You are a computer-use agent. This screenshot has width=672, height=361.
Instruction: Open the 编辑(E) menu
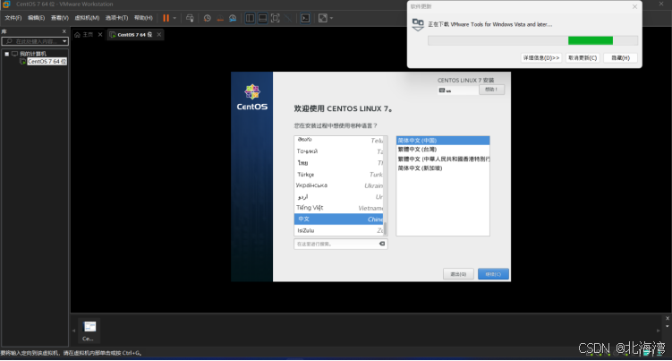coord(36,18)
